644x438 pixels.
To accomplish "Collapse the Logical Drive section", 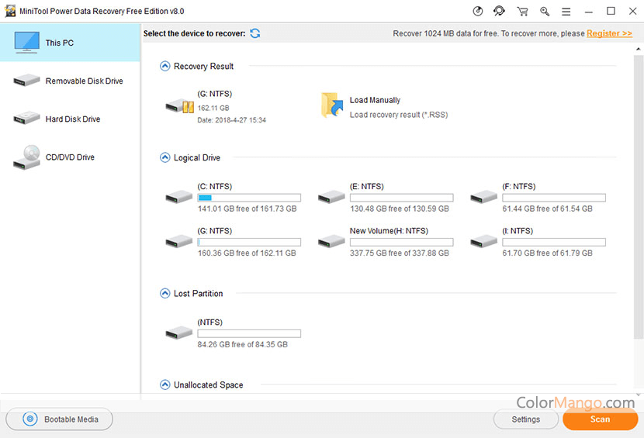I will [x=164, y=158].
